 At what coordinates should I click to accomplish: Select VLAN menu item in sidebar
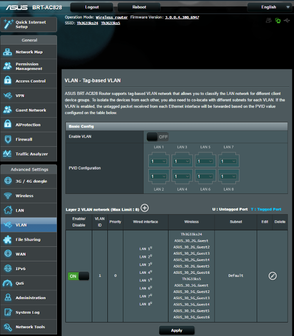coord(29,225)
